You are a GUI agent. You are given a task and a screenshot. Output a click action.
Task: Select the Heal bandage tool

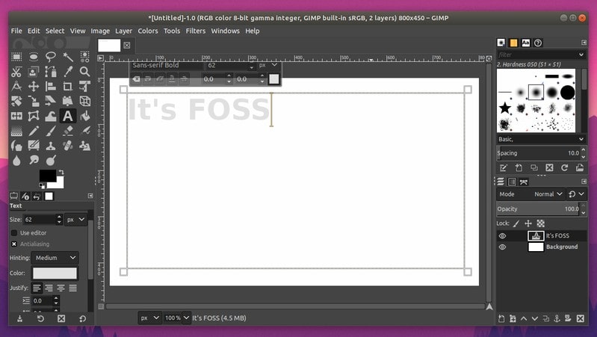[68, 146]
